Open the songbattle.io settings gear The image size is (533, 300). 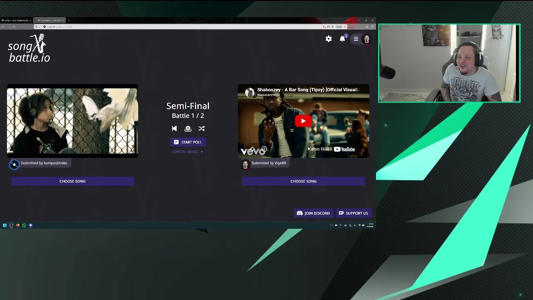pos(329,39)
